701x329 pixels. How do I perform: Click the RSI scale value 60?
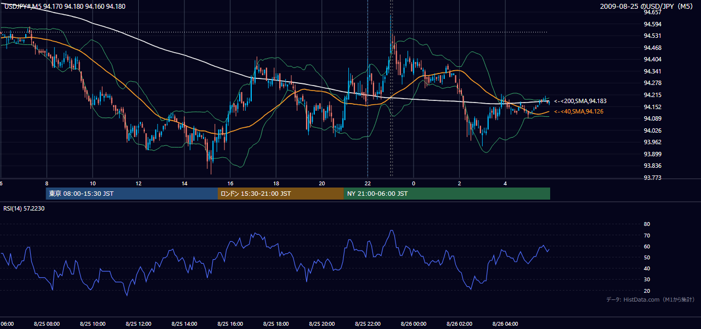click(647, 246)
